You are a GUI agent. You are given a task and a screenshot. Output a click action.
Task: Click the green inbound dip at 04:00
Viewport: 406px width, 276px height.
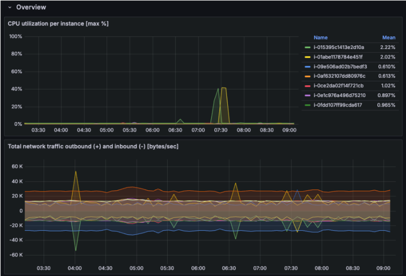tap(75, 250)
